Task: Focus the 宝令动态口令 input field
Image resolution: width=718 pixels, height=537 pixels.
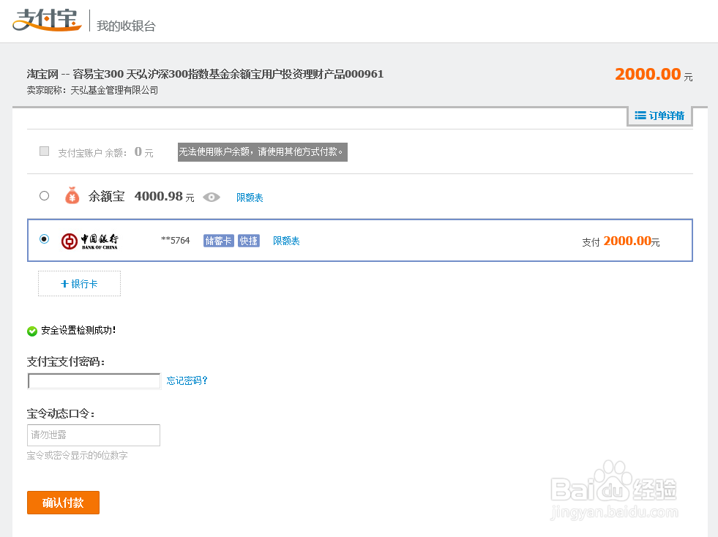Action: [94, 435]
